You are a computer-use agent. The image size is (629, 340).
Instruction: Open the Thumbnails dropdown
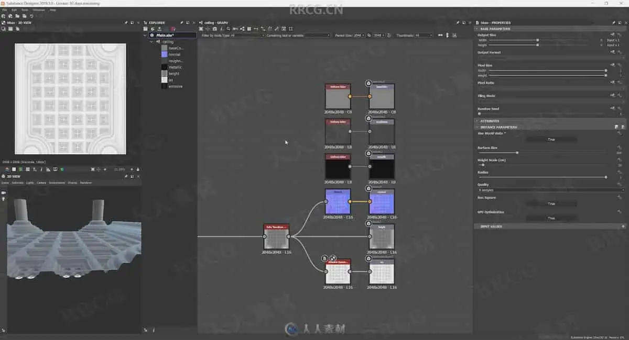(424, 35)
